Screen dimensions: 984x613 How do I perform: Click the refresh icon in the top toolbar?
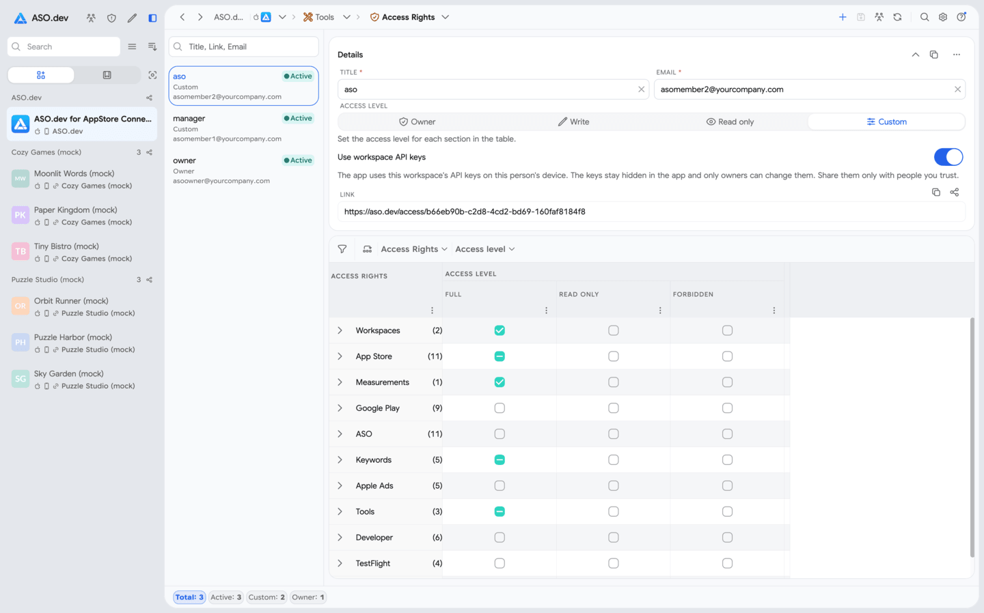(x=897, y=17)
